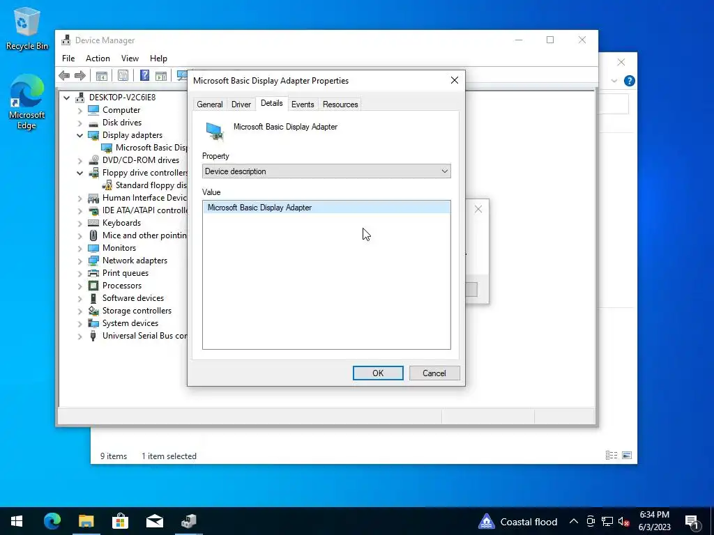The image size is (714, 535).
Task: Click the Display adapters category icon
Action: (93, 135)
